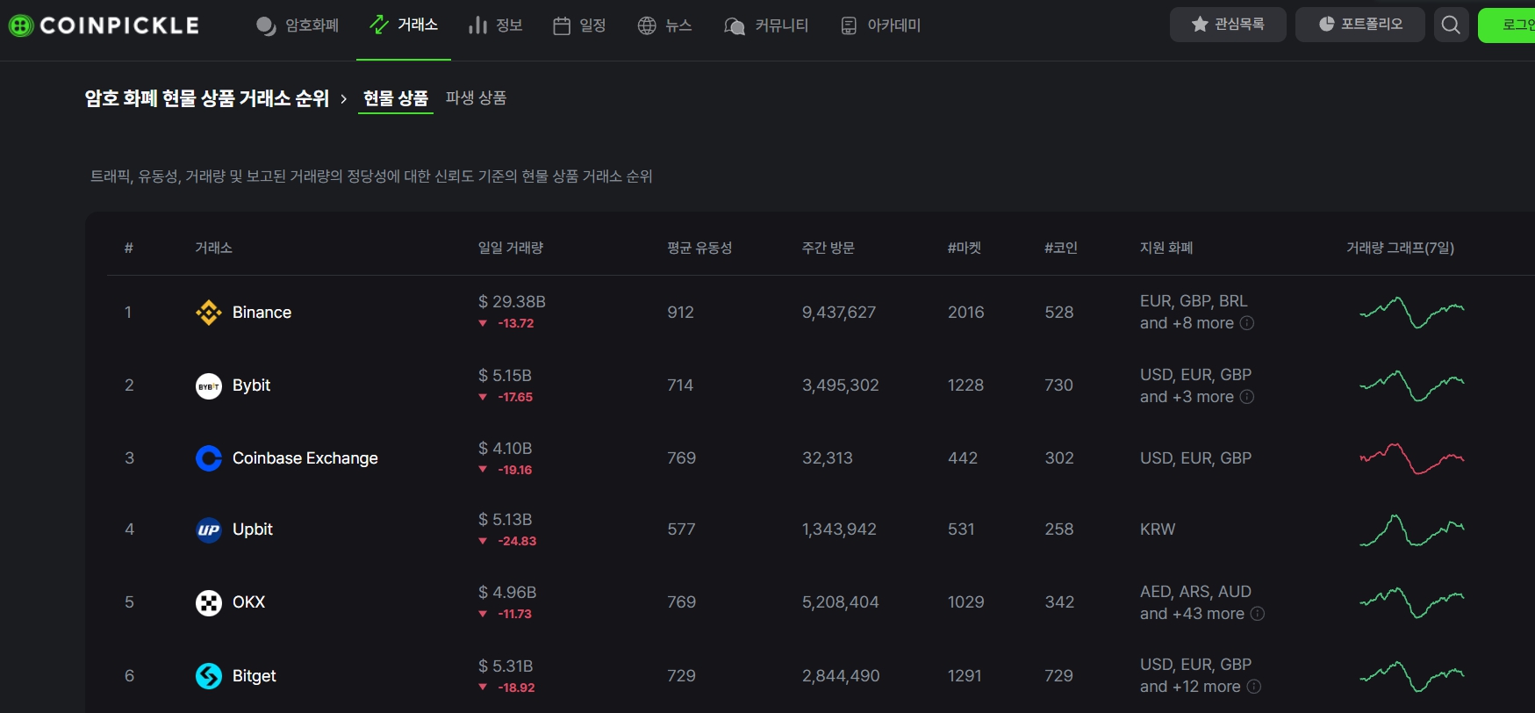Click OKX weekly visits 5,208,404

(840, 602)
